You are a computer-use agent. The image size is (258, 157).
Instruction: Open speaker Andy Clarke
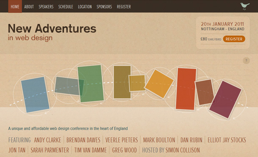[x=47, y=140]
